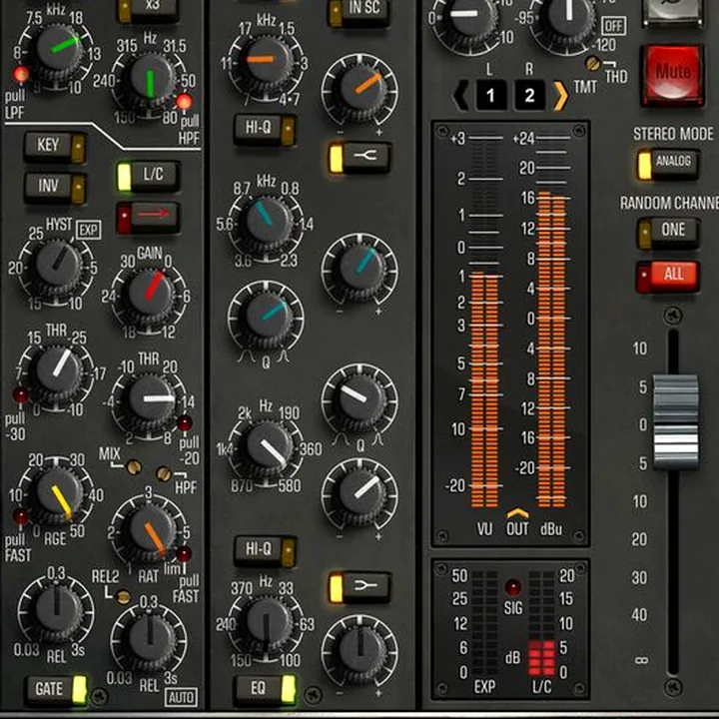This screenshot has height=719, width=719.
Task: Click the orange HF frequency knob
Action: coord(268,61)
